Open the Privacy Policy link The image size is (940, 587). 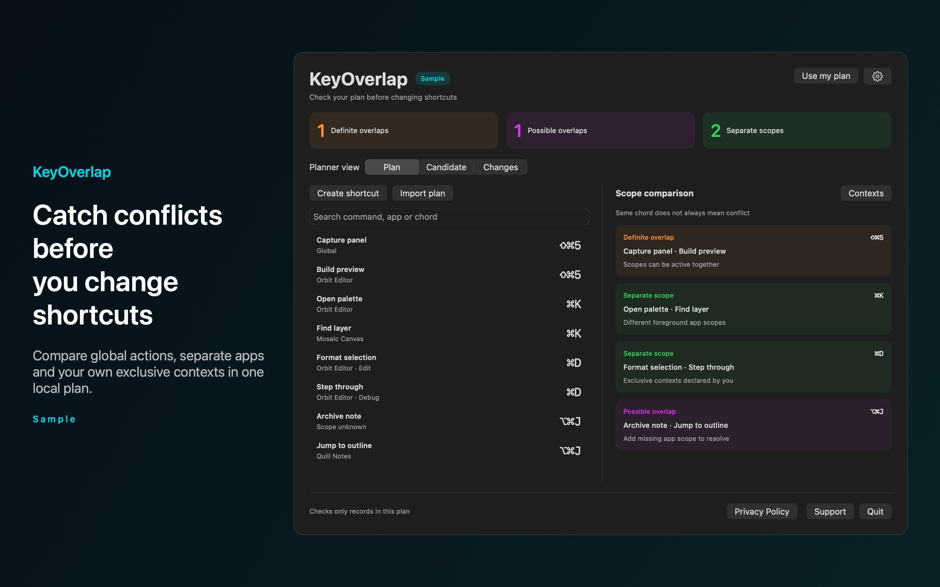click(762, 512)
